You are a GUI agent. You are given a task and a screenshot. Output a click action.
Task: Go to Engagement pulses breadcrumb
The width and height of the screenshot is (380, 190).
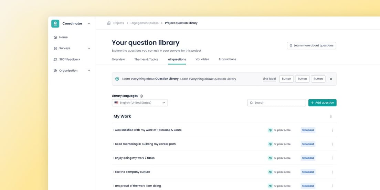145,23
